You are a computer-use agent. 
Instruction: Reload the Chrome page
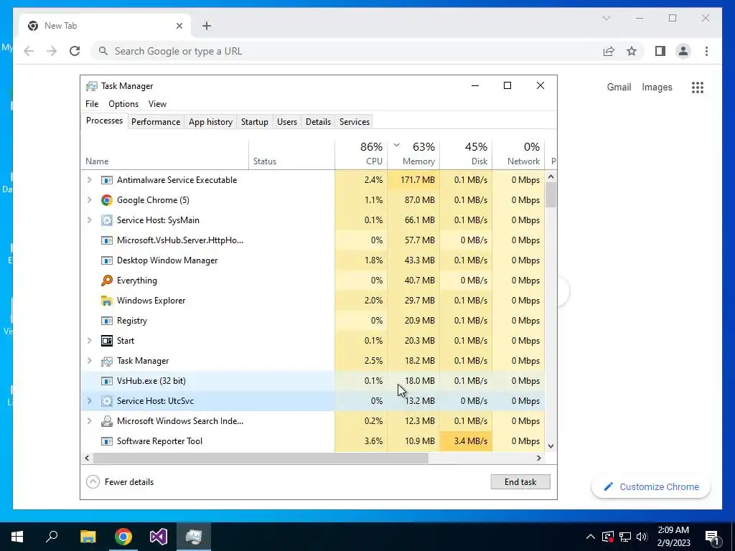(75, 51)
